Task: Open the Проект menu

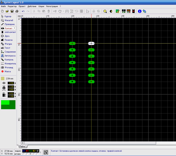Action: (22, 6)
